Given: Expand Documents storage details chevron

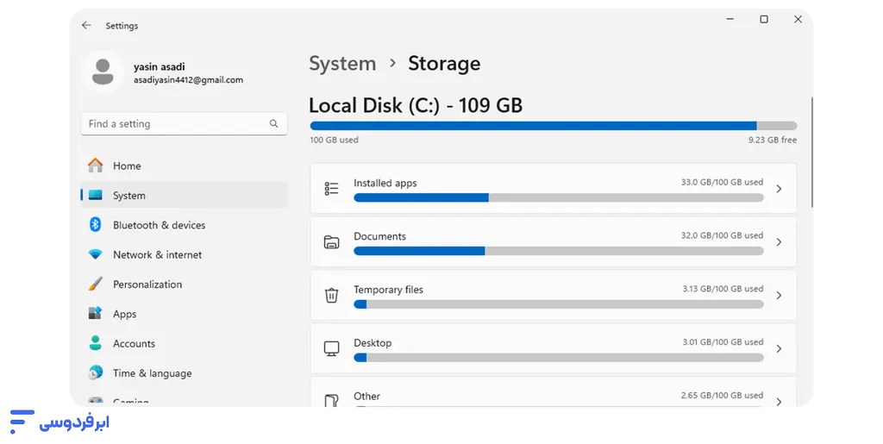Looking at the screenshot, I should point(779,242).
